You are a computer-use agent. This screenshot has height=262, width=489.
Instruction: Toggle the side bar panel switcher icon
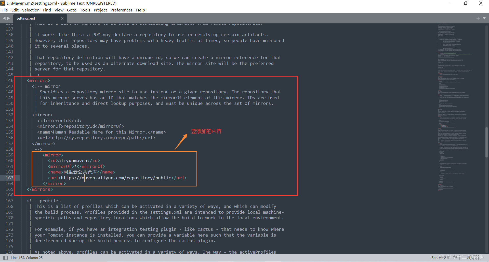click(5, 258)
